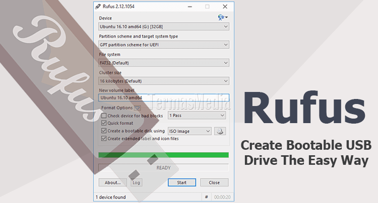
Task: Click the 1 device found status
Action: tap(111, 197)
